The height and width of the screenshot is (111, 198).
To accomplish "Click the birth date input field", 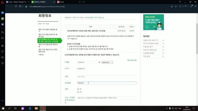I will 107,83.
